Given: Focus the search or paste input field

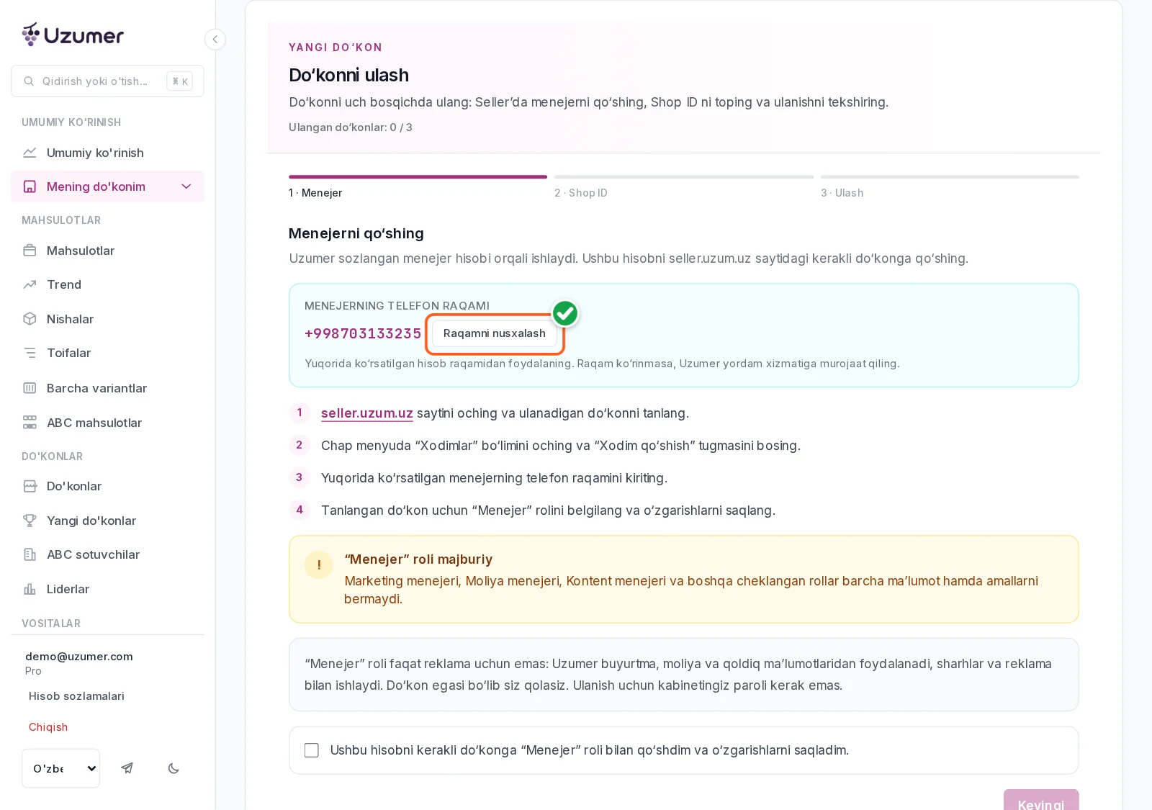Looking at the screenshot, I should click(107, 81).
